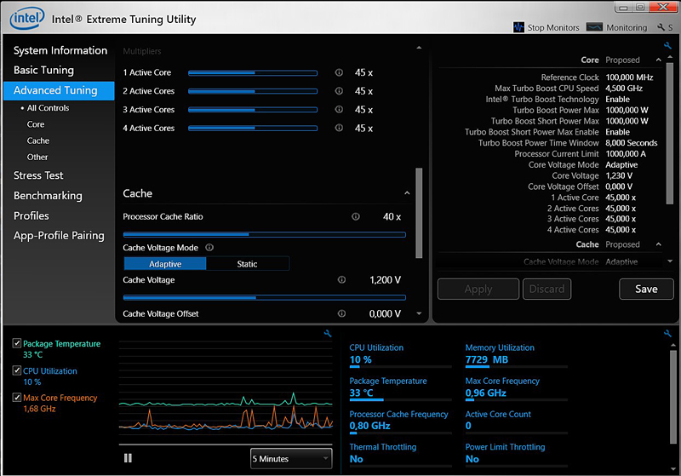Open System Information page
The image size is (681, 476).
[x=60, y=50]
